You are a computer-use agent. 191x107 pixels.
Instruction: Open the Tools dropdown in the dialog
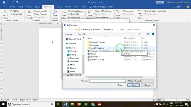point(121,85)
